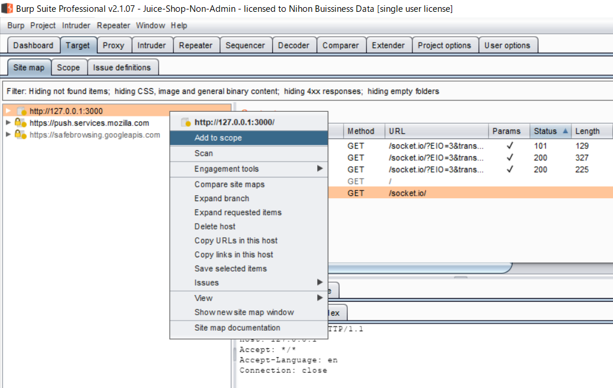Open the Repeater menu in menu bar
613x388 pixels.
[x=114, y=25]
